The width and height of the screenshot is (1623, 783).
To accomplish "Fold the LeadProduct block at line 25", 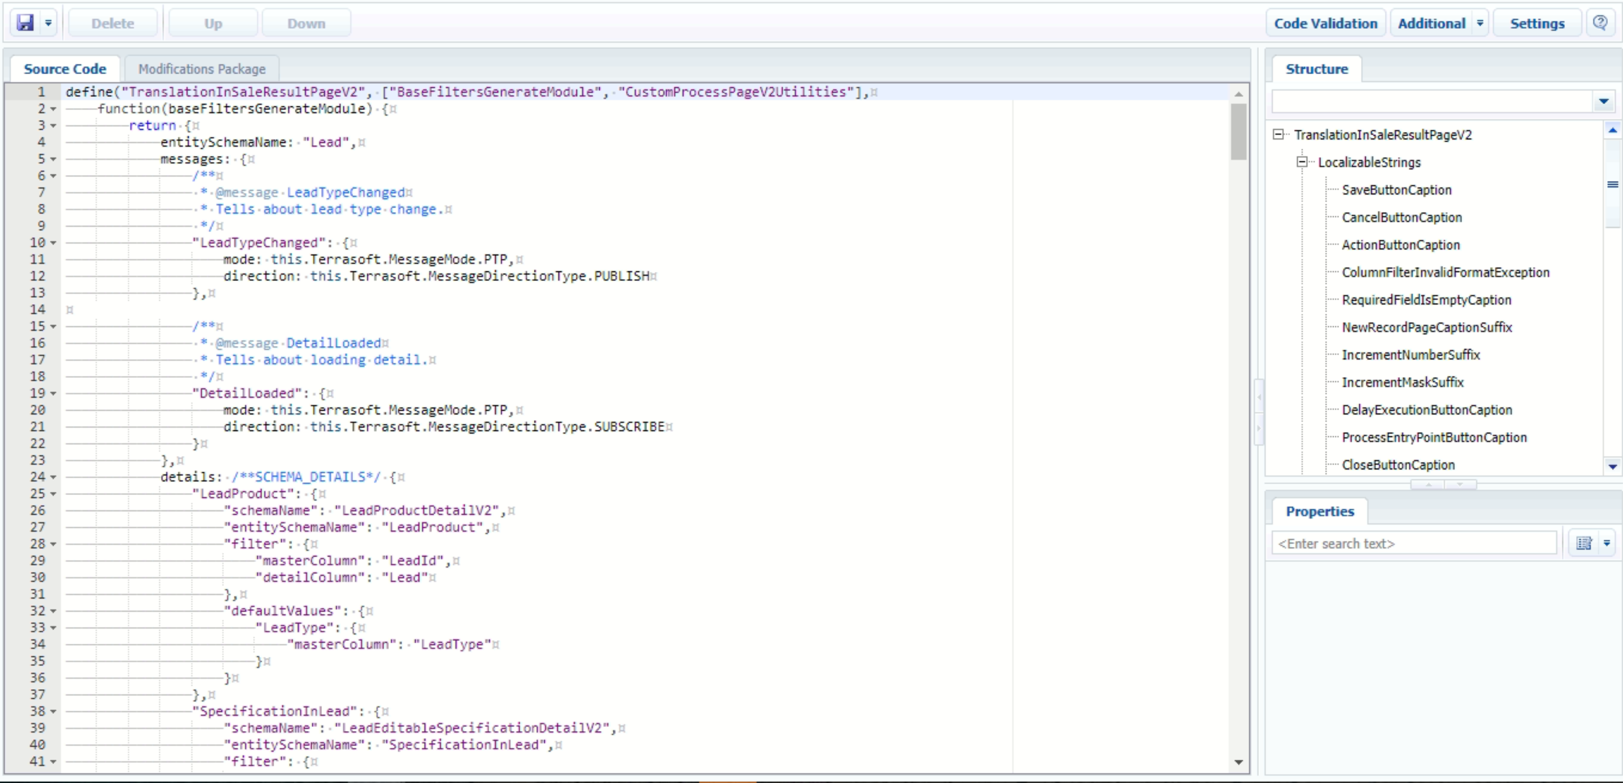I will [x=53, y=494].
